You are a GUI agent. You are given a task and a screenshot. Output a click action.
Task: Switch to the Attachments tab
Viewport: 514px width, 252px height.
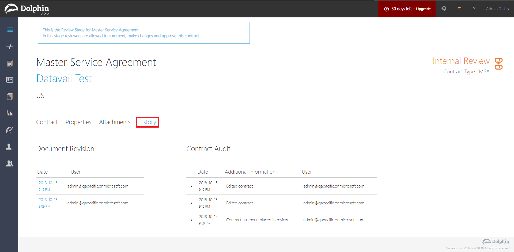(115, 122)
